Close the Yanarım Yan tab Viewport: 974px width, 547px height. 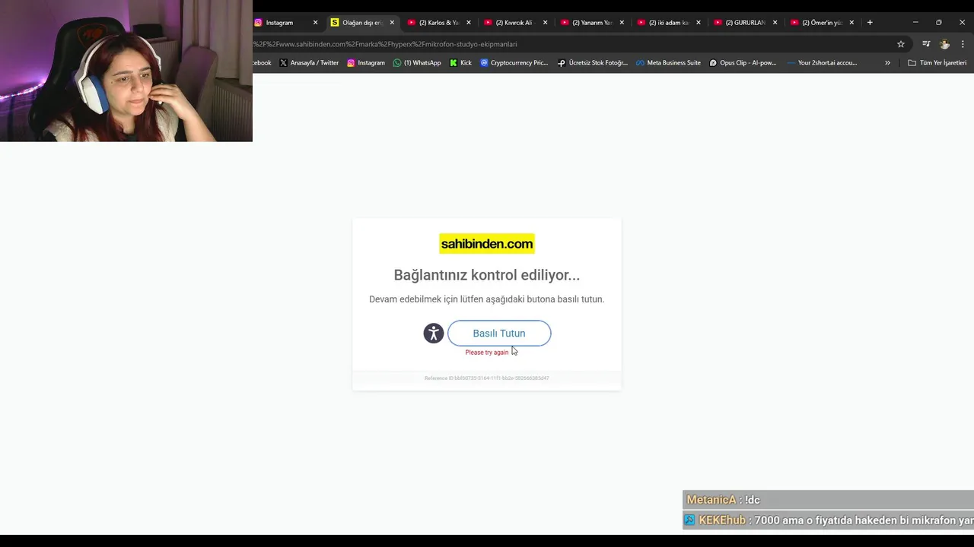[x=622, y=23]
